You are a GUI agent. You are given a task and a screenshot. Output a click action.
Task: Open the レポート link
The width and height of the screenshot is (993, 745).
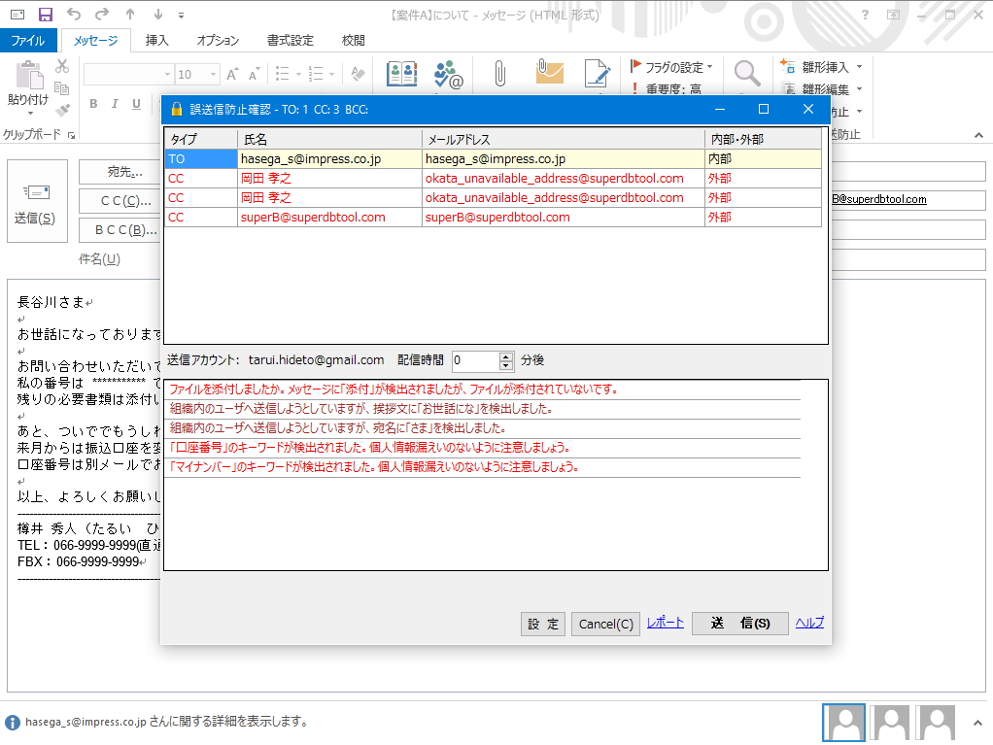(665, 623)
